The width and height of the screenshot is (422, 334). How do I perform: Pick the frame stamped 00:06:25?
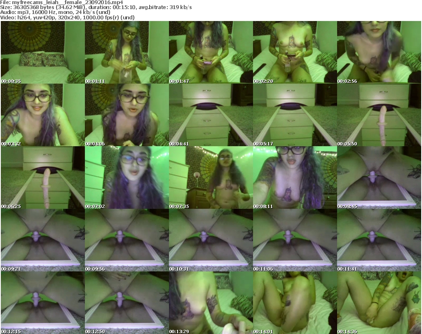[x=43, y=178]
